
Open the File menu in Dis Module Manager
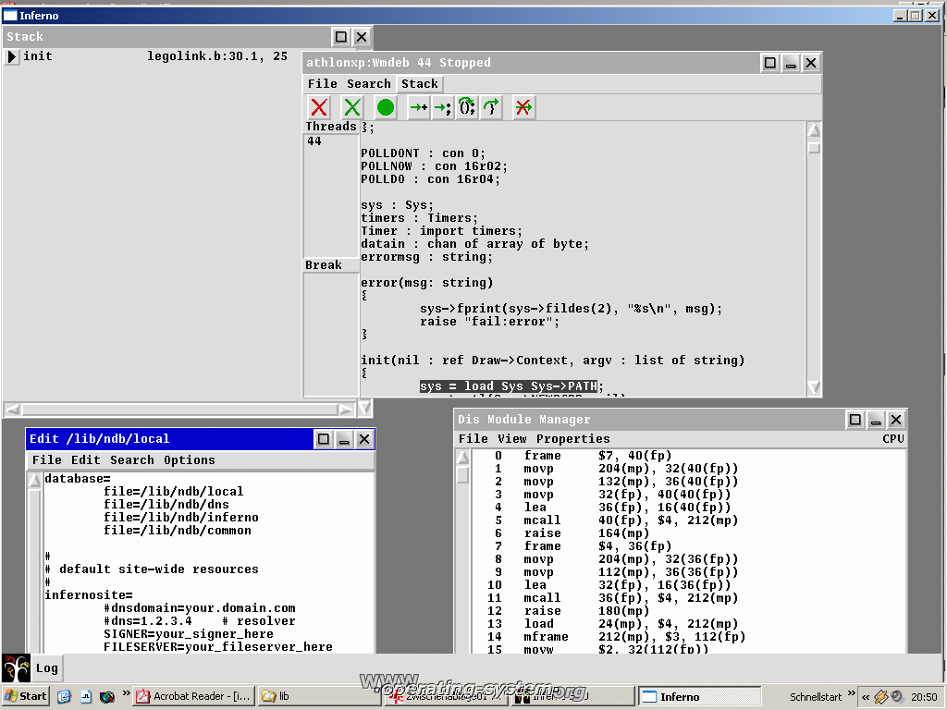tap(473, 439)
